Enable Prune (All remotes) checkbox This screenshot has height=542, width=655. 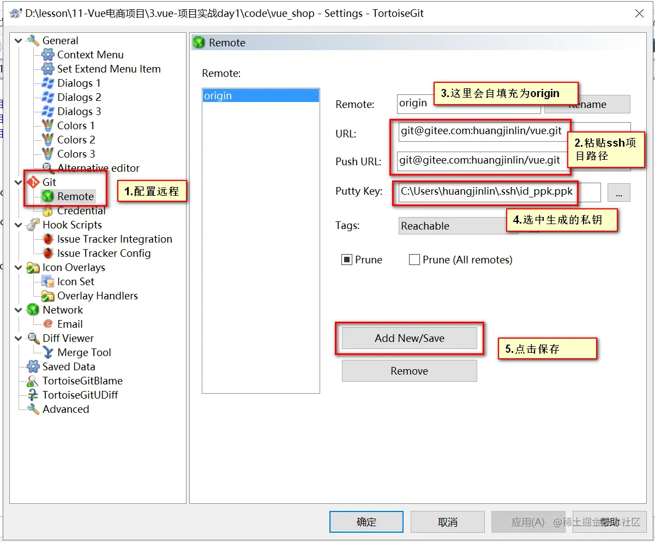click(414, 260)
